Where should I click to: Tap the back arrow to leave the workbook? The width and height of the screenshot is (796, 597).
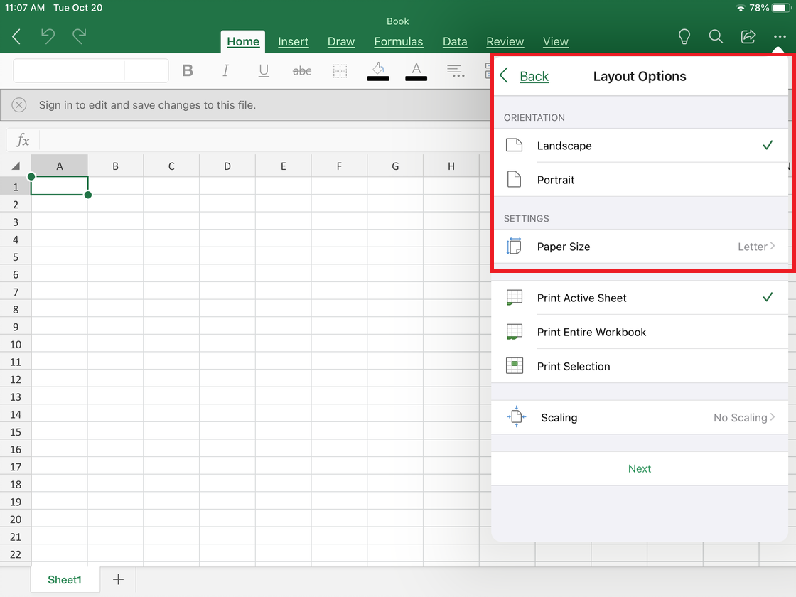pos(16,36)
